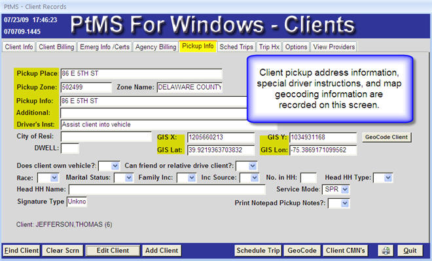The width and height of the screenshot is (432, 261).
Task: Go to Agency Billing tab
Action: 156,47
